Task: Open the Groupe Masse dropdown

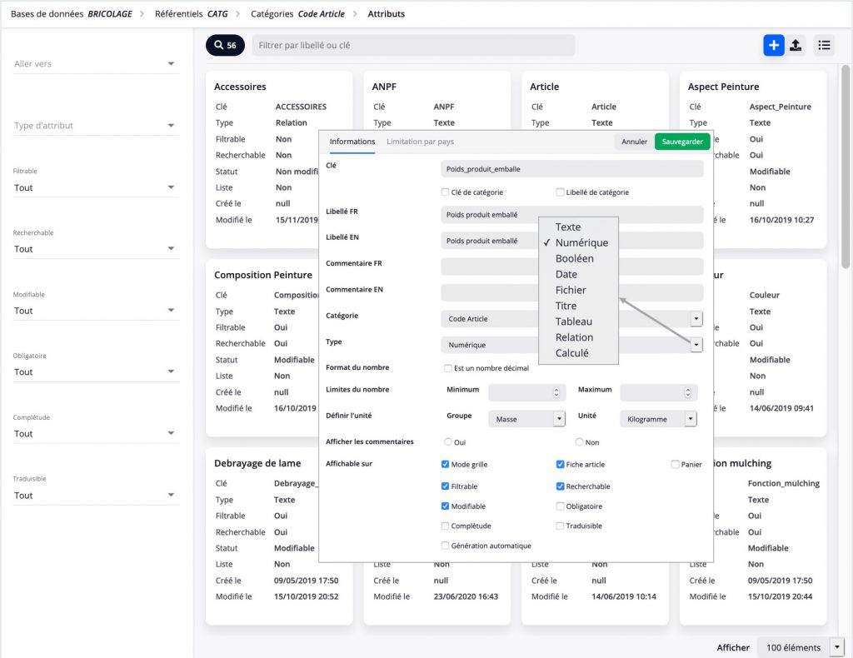Action: pos(527,419)
